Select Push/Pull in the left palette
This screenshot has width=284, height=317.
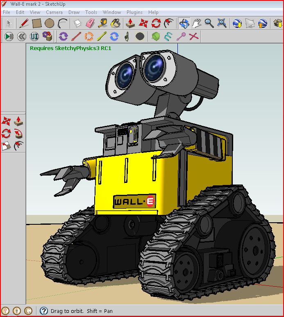(18, 121)
